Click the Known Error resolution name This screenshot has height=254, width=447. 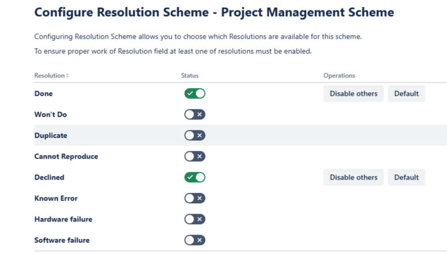[x=56, y=198]
